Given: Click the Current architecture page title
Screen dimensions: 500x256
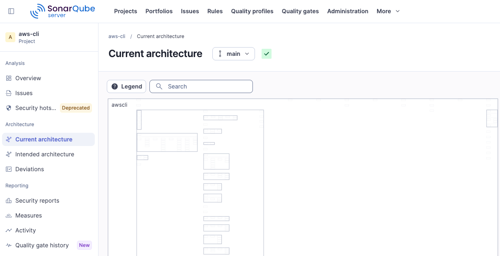Looking at the screenshot, I should (x=155, y=54).
